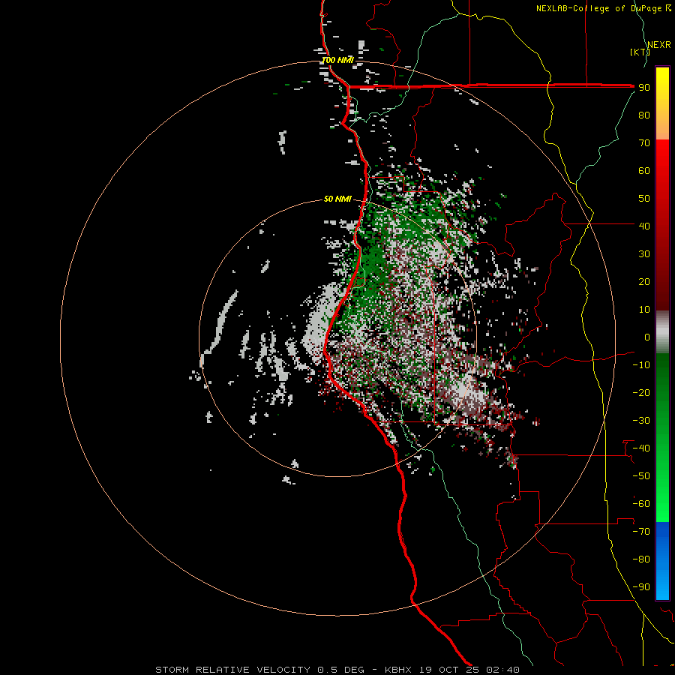Click the positive 20 scale label
This screenshot has height=675, width=675.
[x=644, y=281]
